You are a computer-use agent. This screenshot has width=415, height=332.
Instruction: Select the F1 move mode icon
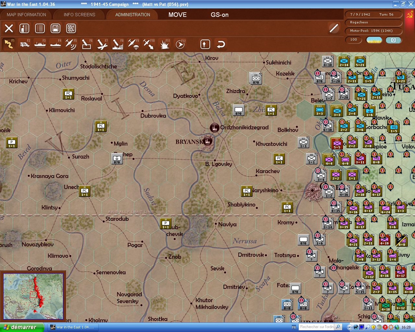[9, 44]
